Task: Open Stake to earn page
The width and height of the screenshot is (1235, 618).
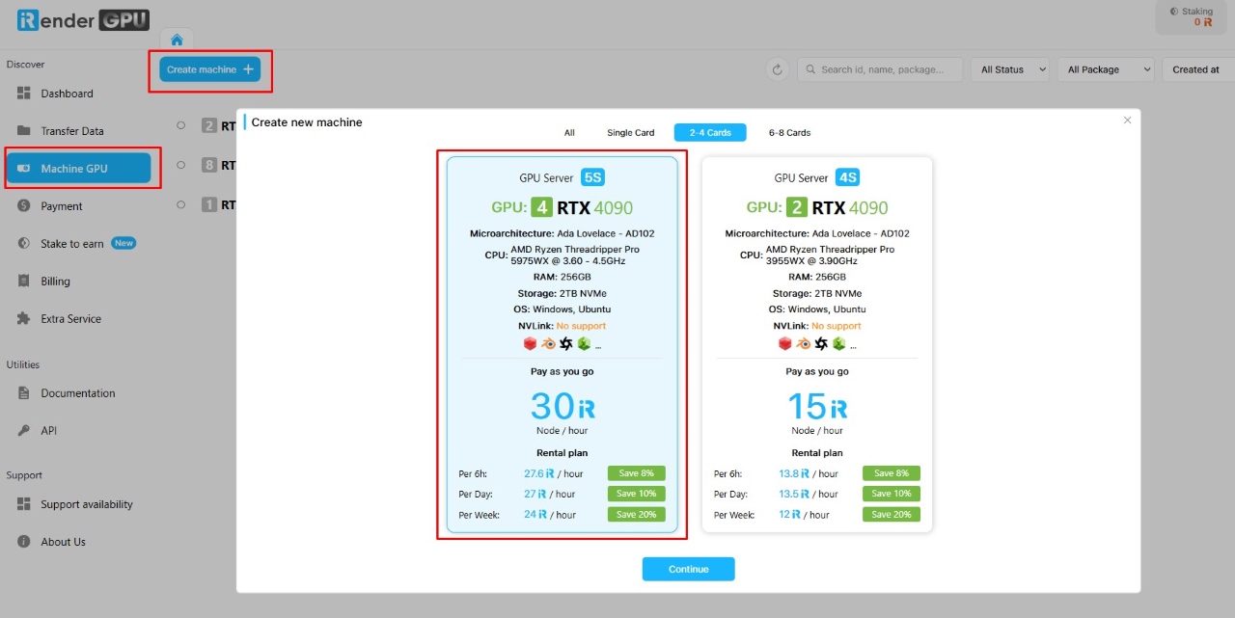Action: coord(71,244)
